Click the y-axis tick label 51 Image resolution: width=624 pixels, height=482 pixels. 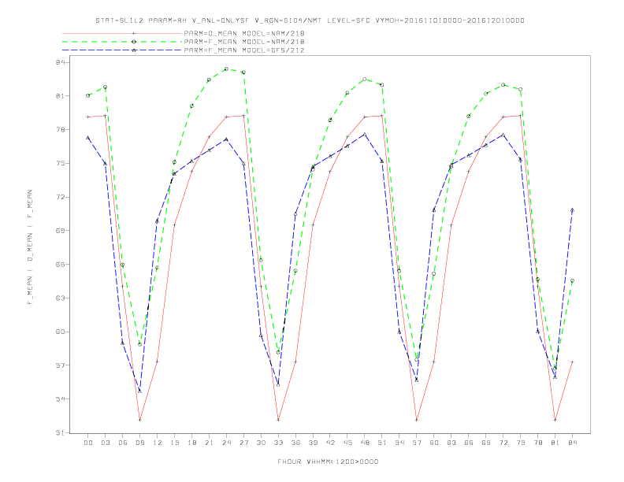point(60,432)
